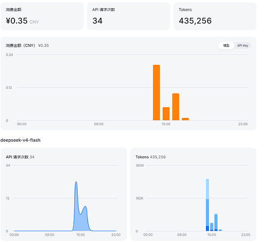Click the highest peak of the API requests curve
273x243 pixels.
pos(76,182)
